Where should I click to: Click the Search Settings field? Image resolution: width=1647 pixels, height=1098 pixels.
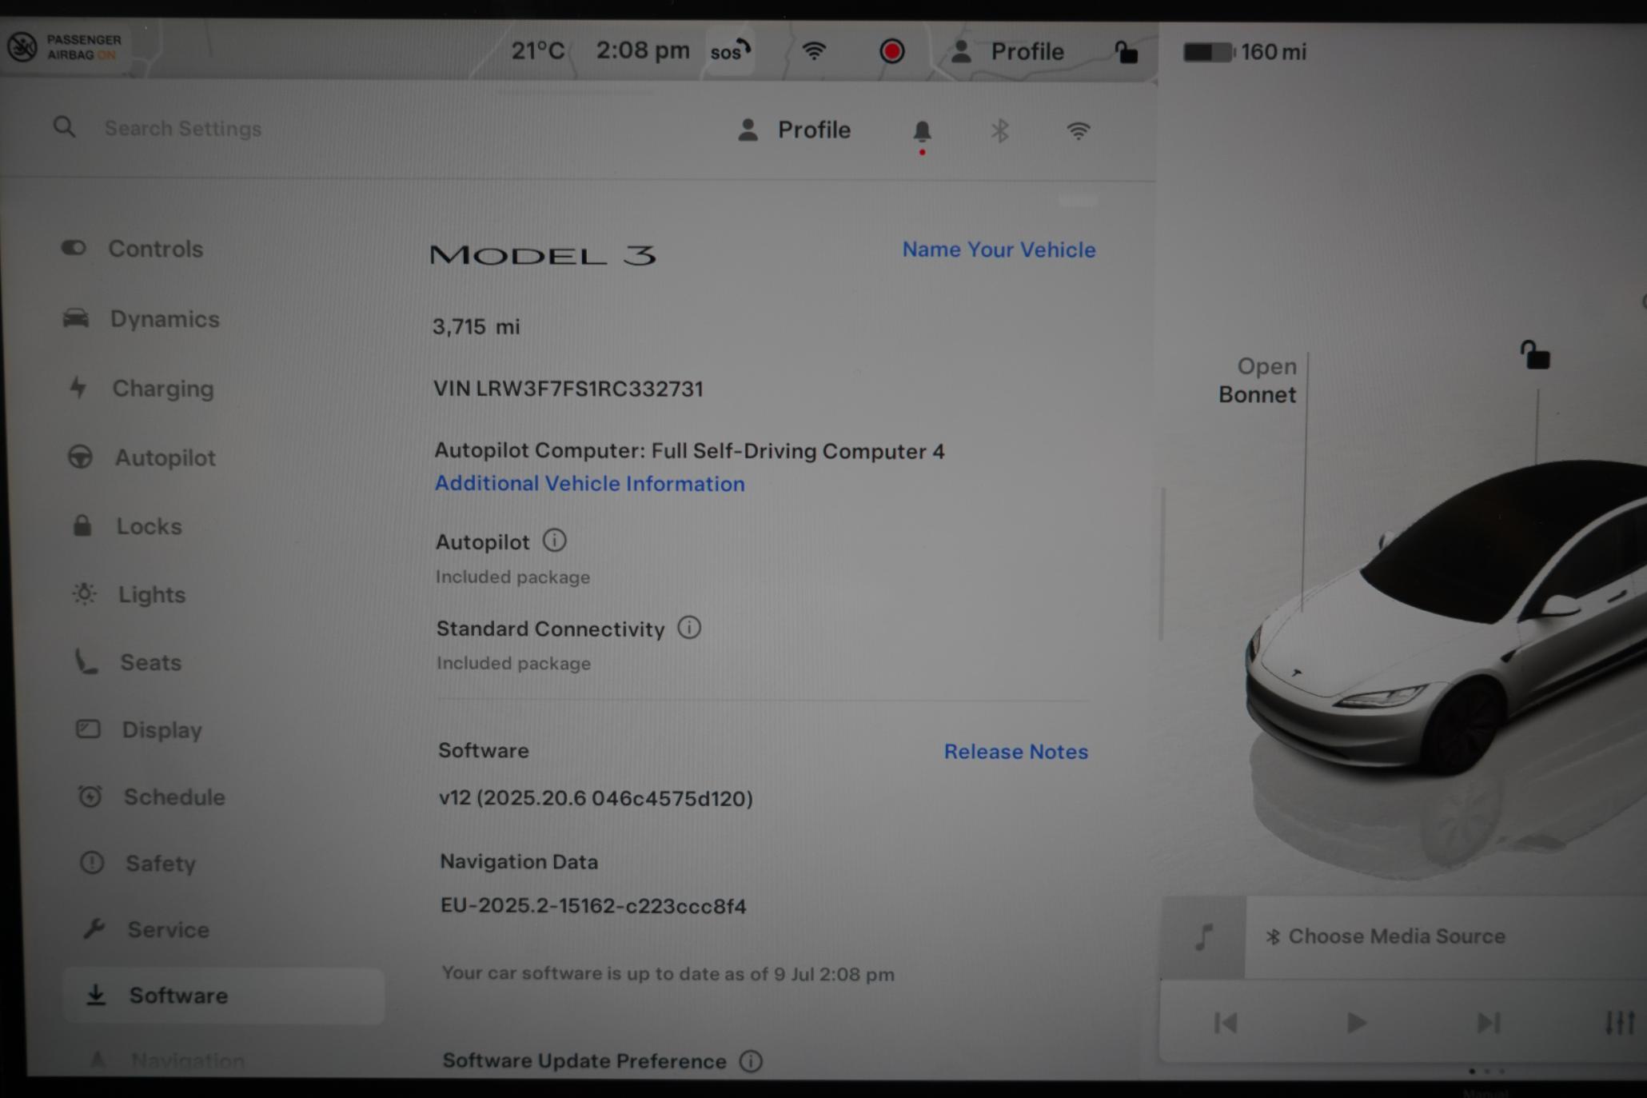click(x=183, y=129)
